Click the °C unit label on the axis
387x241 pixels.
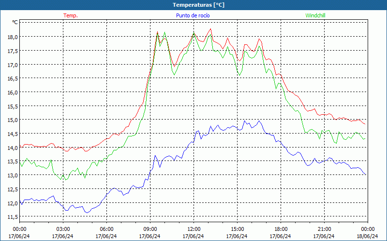15,22
